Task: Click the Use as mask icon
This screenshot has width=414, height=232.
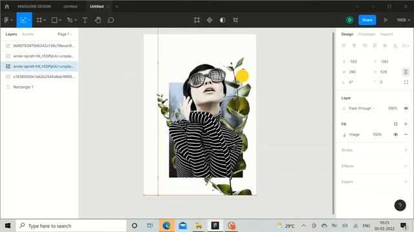Action: (x=223, y=20)
